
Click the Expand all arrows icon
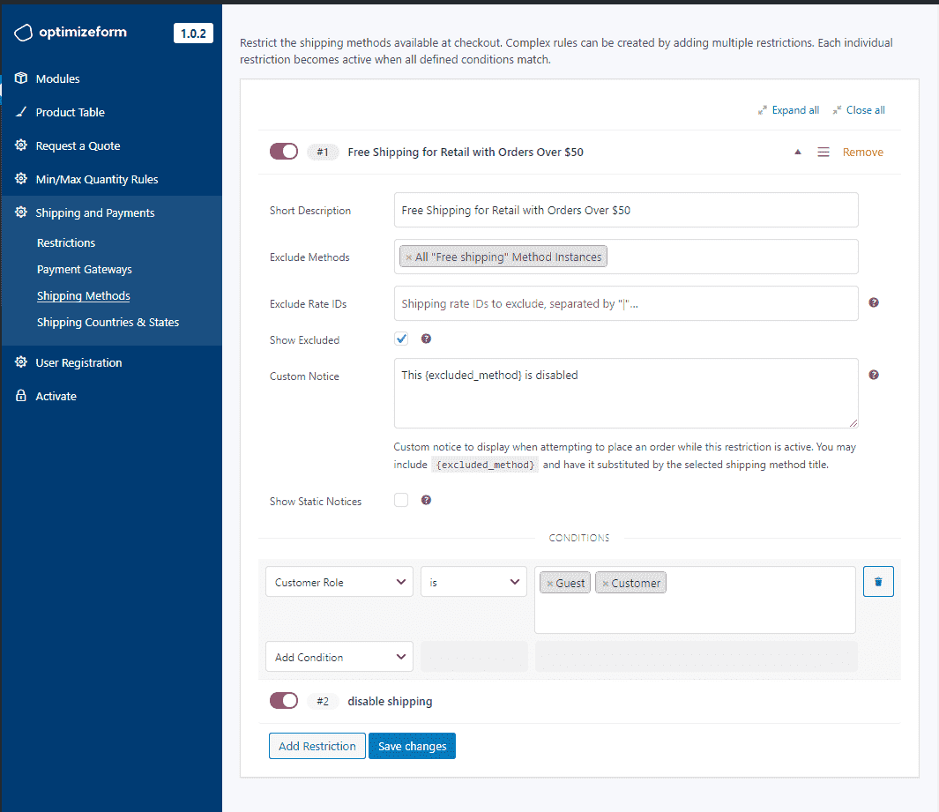pos(762,110)
